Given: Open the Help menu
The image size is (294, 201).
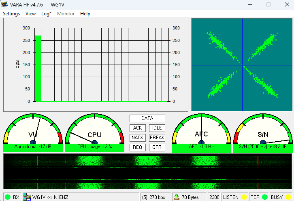Looking at the screenshot, I should [85, 14].
